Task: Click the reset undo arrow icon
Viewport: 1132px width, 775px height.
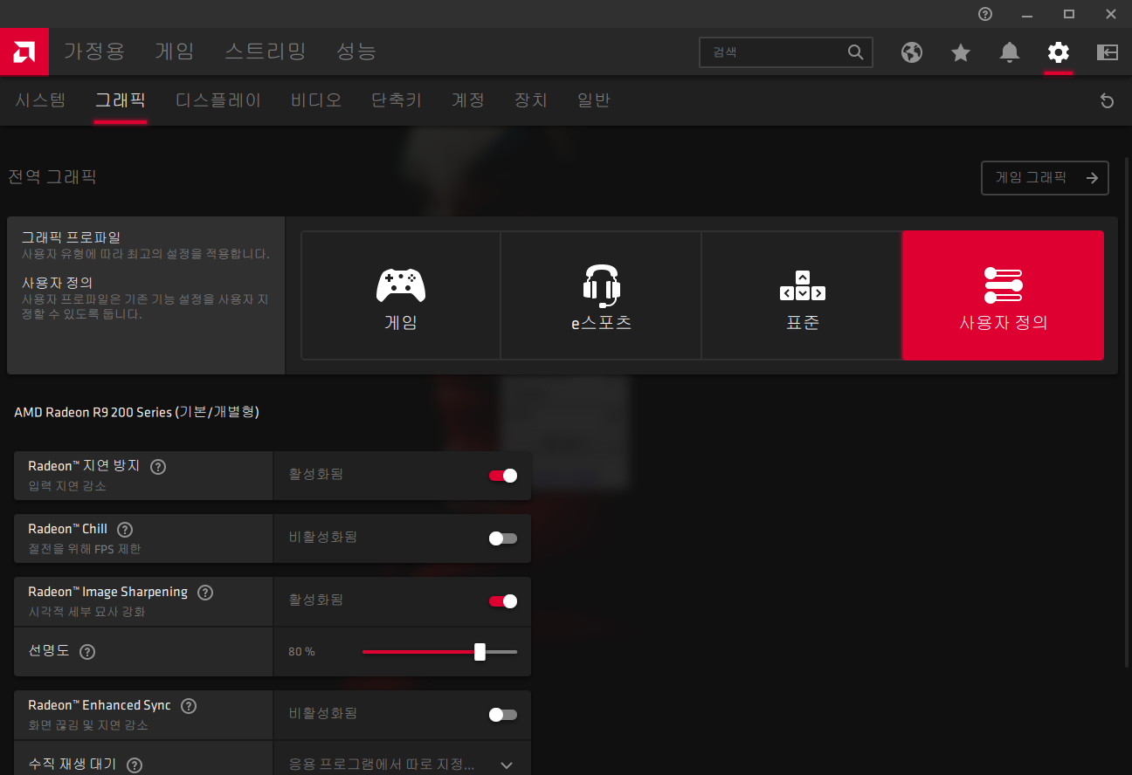Action: tap(1108, 101)
